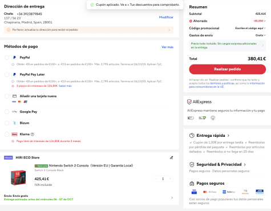Click the Google Pay logo icon

pos(14,112)
